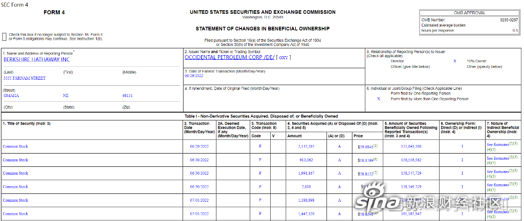Click the zip code 68131
Screen dimensions: 524x221
(127, 95)
